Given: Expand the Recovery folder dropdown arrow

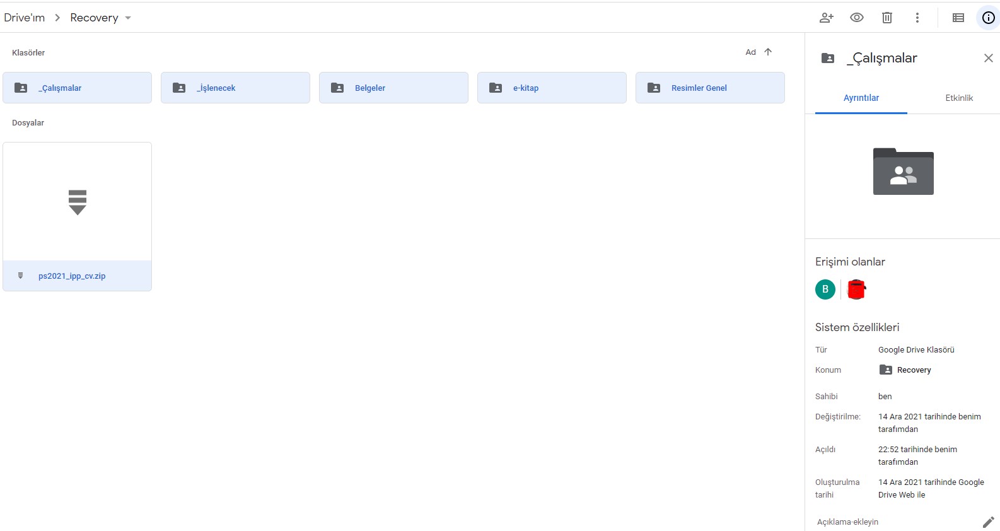Looking at the screenshot, I should (128, 18).
